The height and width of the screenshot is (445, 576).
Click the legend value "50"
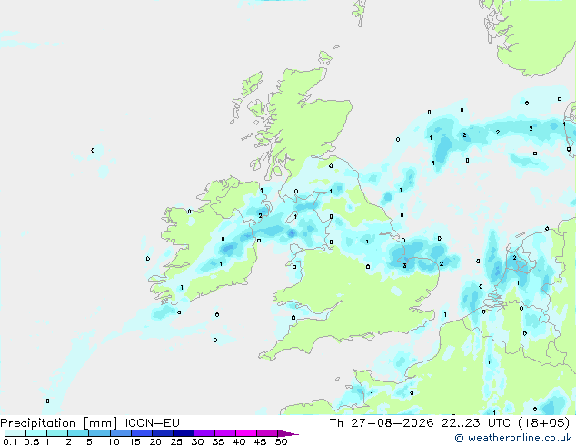tap(281, 441)
